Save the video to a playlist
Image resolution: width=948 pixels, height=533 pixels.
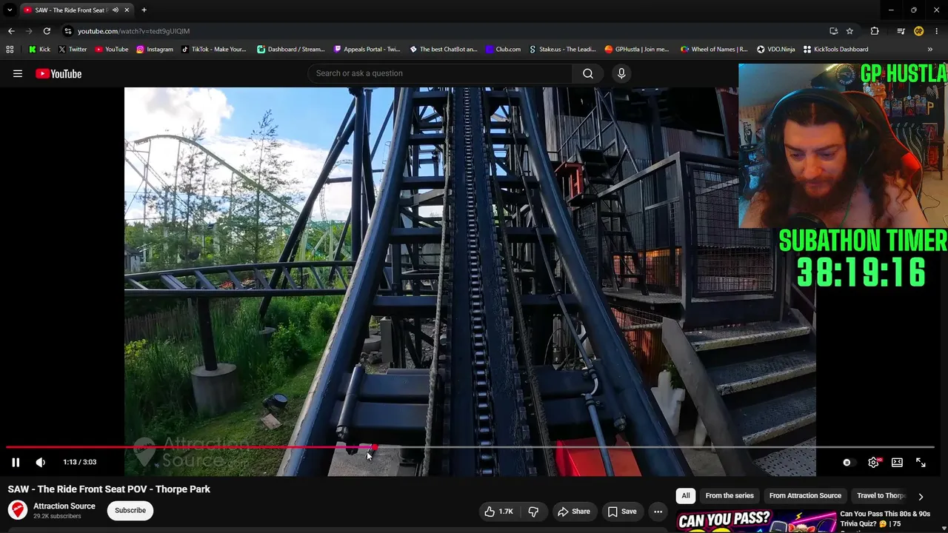[x=622, y=511]
